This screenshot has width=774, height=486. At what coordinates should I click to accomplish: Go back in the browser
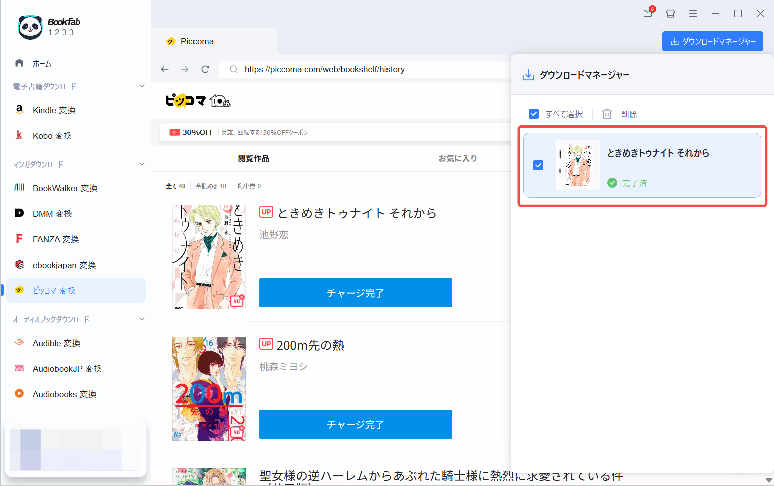[x=165, y=69]
